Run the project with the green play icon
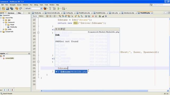Screen dimensions: 170x95 tap(58, 8)
